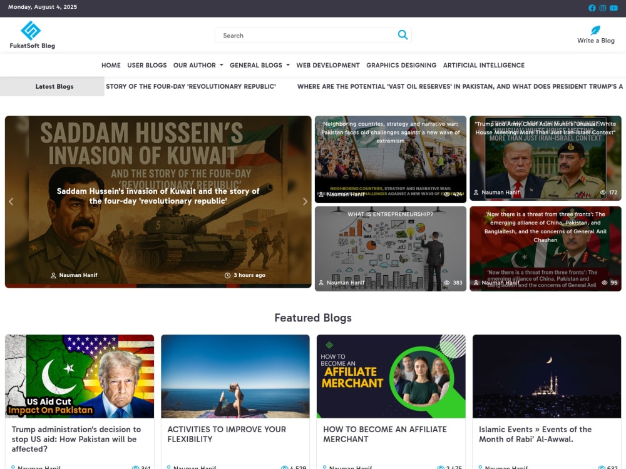This screenshot has height=469, width=626.
Task: Click author icon on entrepreneurship card
Action: (321, 283)
